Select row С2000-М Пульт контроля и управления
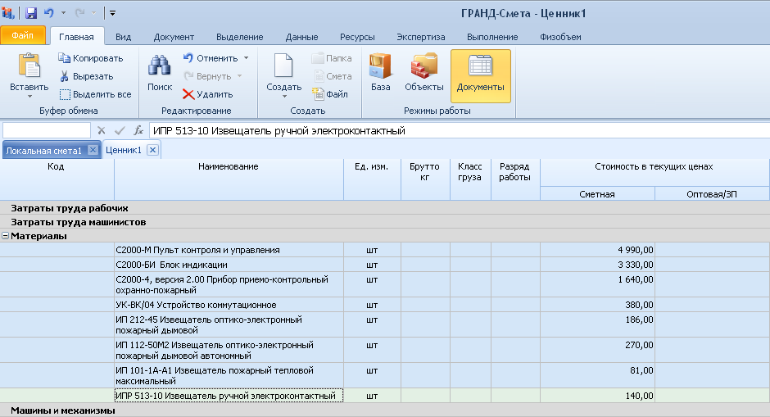 click(x=385, y=250)
